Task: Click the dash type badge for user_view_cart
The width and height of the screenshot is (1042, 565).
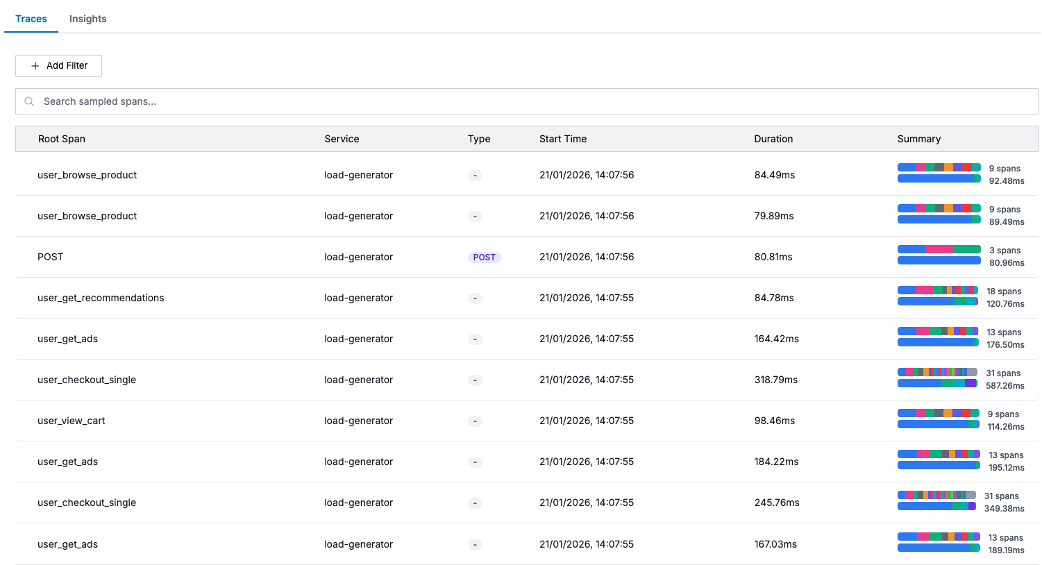Action: coord(475,421)
